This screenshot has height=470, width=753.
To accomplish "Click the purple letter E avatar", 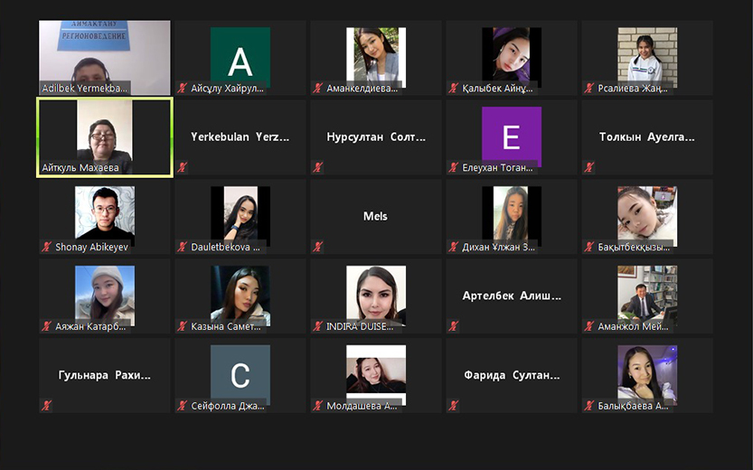I will pyautogui.click(x=512, y=136).
